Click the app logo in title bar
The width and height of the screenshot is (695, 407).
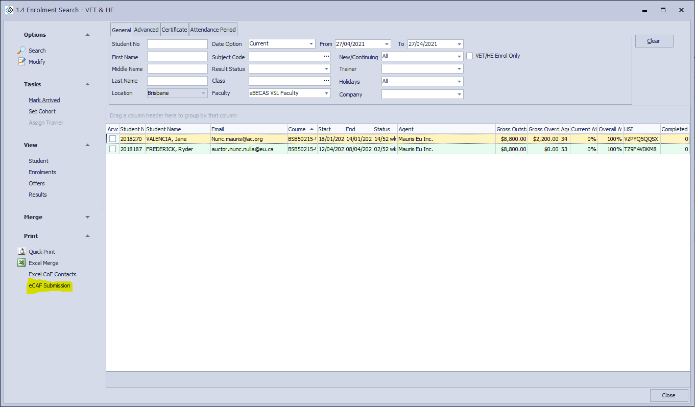pyautogui.click(x=9, y=10)
